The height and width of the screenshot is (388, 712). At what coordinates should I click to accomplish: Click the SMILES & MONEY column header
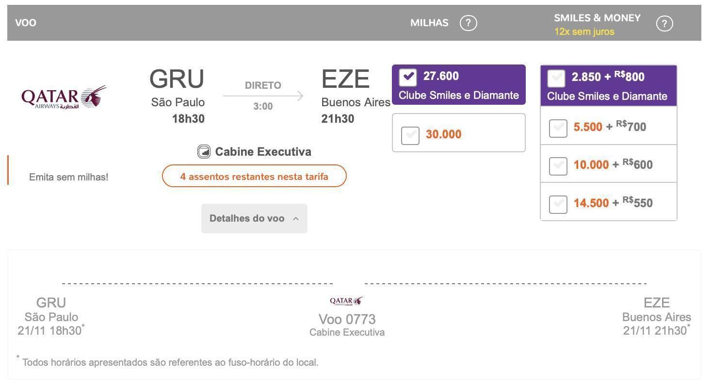click(x=598, y=18)
